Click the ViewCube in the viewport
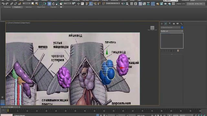This screenshot has height=116, width=207. coord(152,28)
